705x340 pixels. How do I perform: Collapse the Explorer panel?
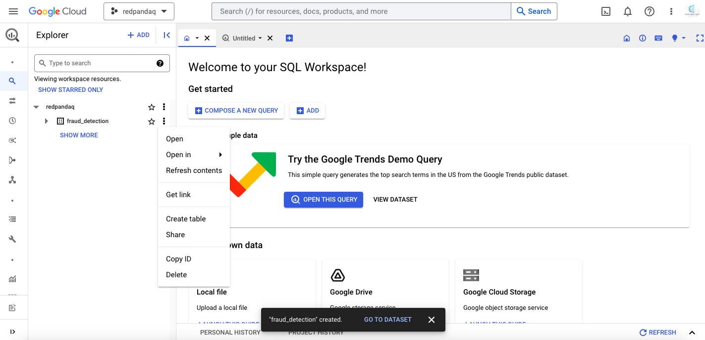[167, 35]
